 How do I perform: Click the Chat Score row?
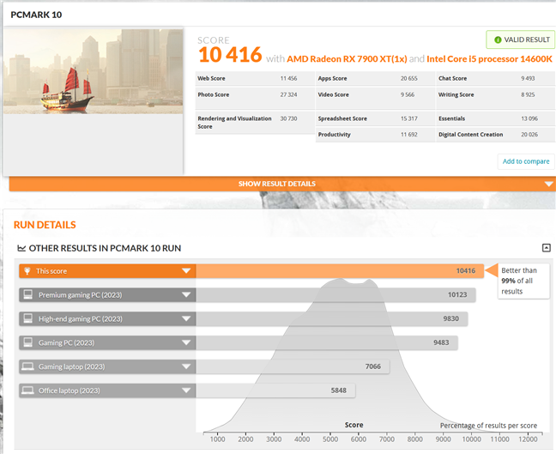[496, 78]
